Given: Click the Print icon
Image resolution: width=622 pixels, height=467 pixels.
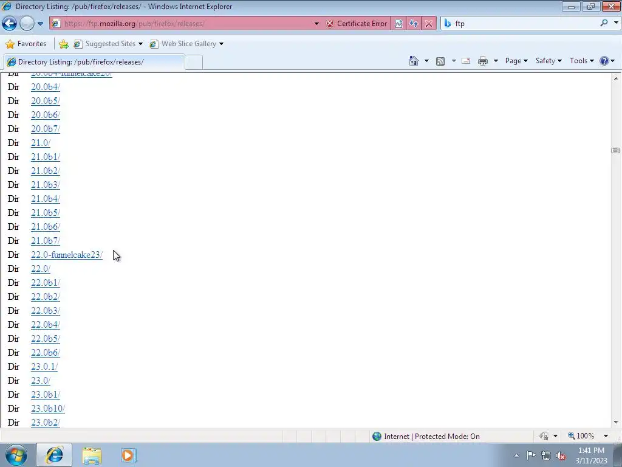Looking at the screenshot, I should [x=483, y=61].
